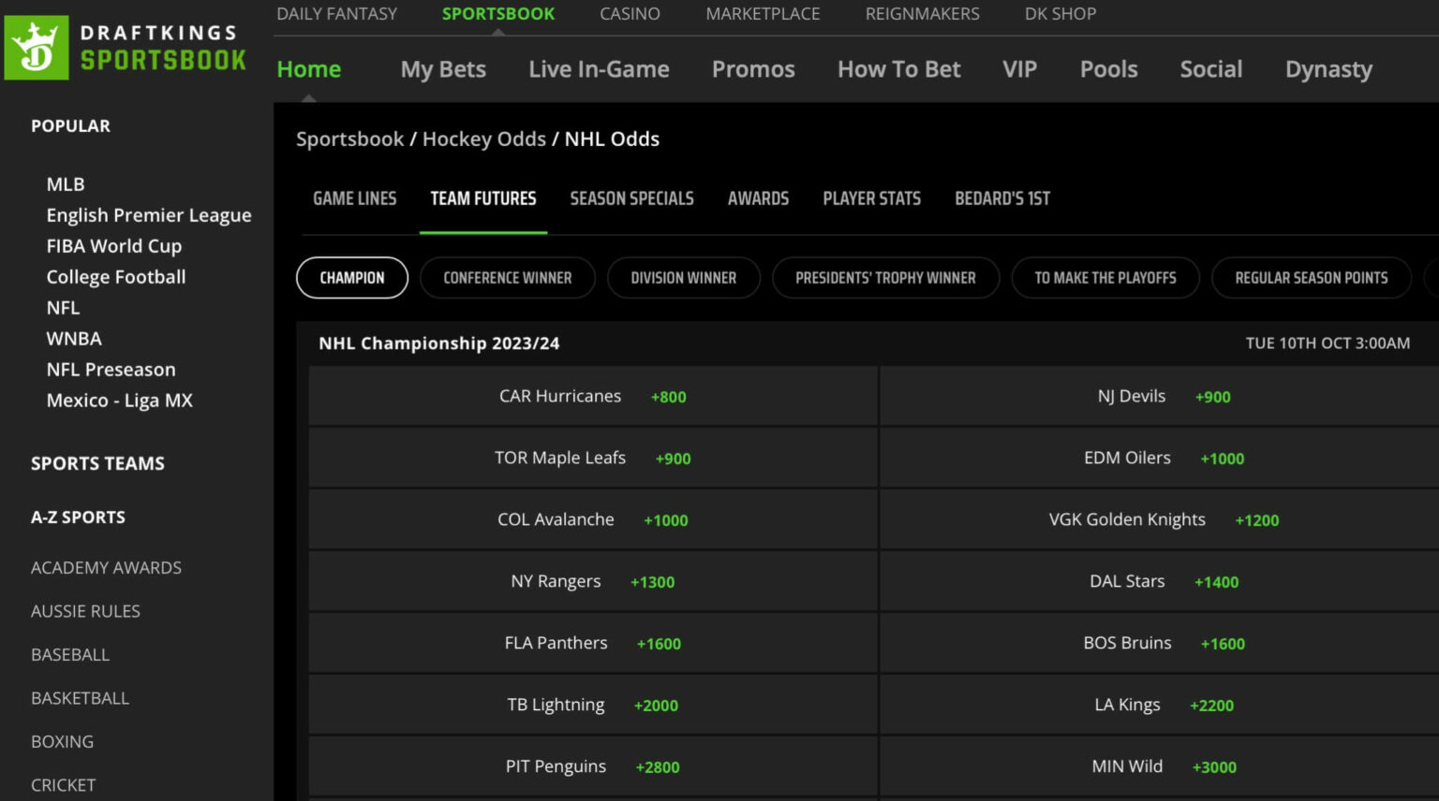Switch to the Game Lines tab

click(355, 198)
